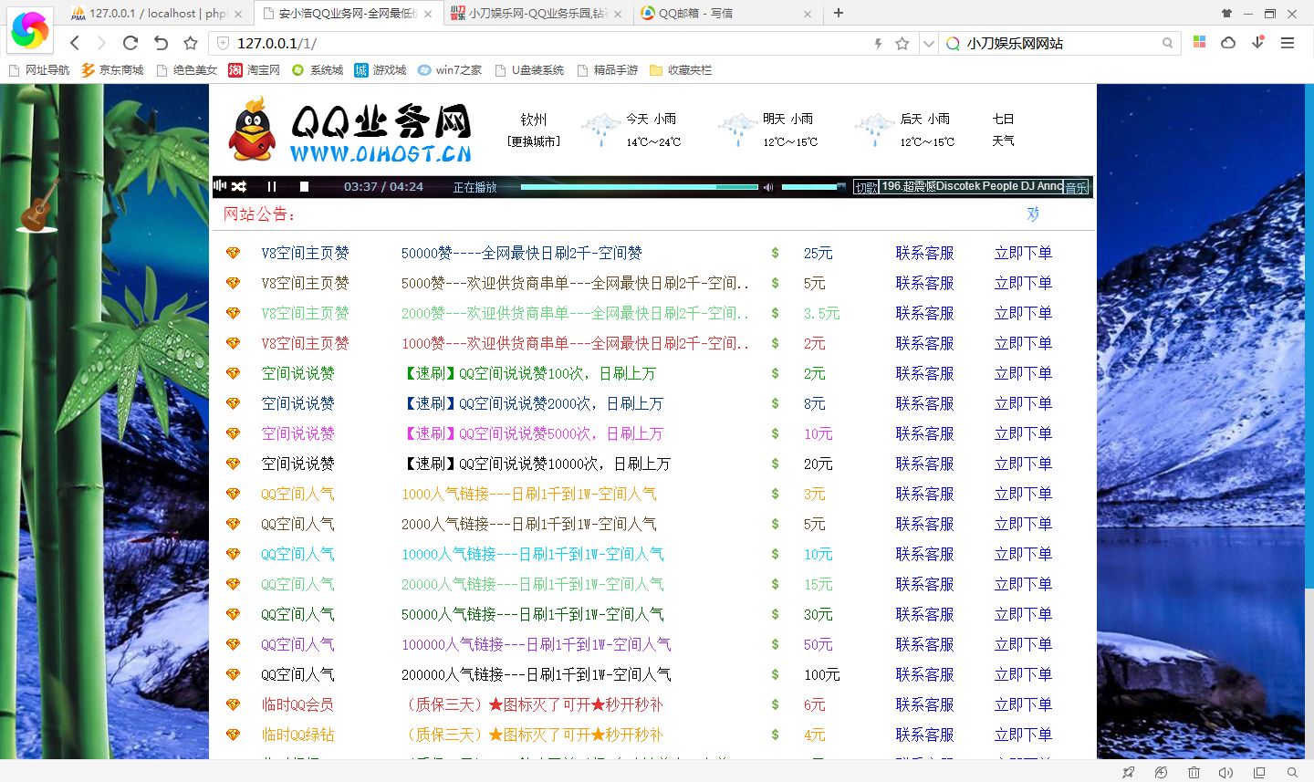Click the trash icon in status bar
The width and height of the screenshot is (1314, 782).
[x=1194, y=772]
